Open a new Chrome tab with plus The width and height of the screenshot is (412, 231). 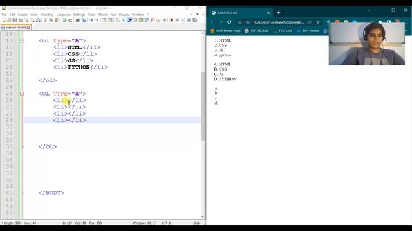click(279, 13)
